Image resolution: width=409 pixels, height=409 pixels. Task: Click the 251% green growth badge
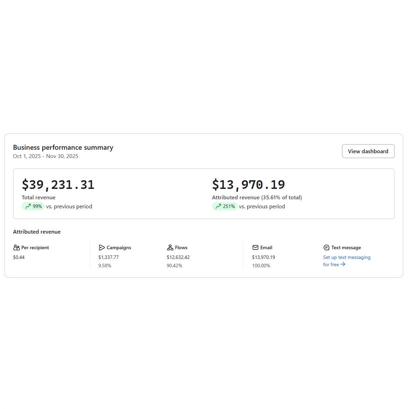(225, 206)
